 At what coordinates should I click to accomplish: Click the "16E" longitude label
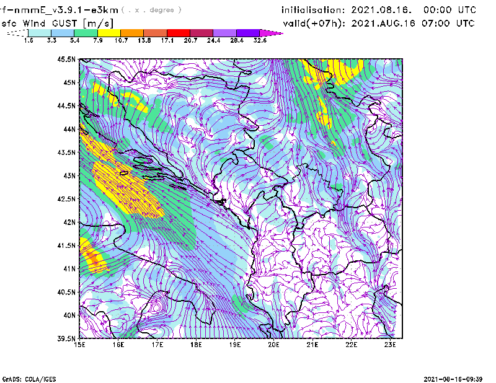(x=118, y=345)
